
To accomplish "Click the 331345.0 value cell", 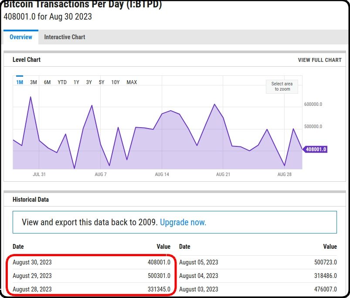I will 159,289.
